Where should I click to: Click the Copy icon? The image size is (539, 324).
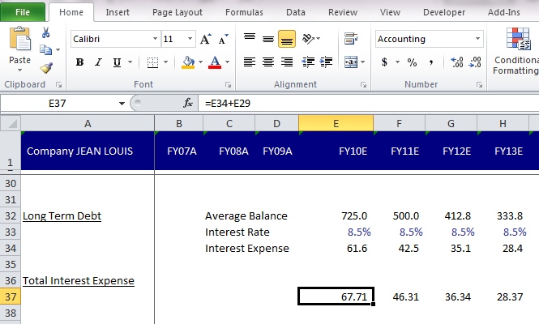45,50
